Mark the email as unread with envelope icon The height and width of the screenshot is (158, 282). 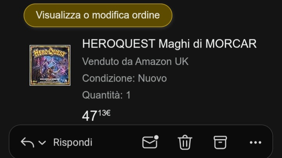(x=150, y=142)
